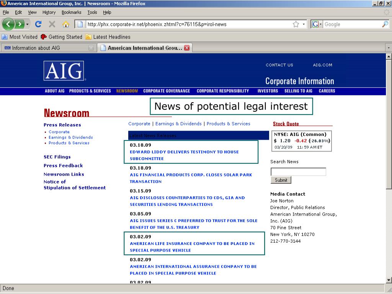Open Edward Liddy testimony news release
The width and height of the screenshot is (392, 294).
pyautogui.click(x=184, y=155)
